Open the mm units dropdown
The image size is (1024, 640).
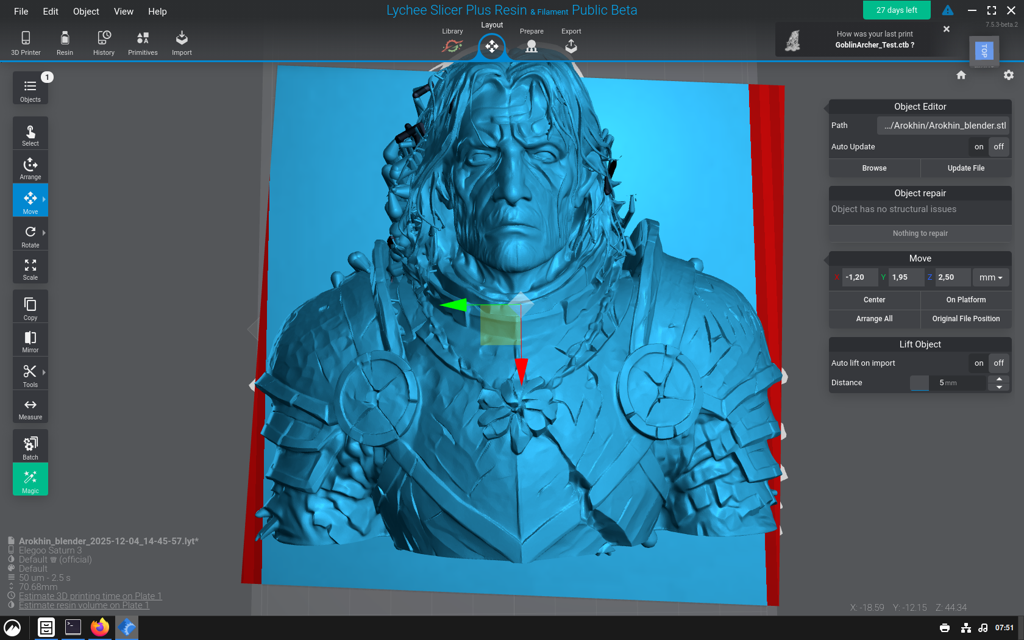click(990, 277)
